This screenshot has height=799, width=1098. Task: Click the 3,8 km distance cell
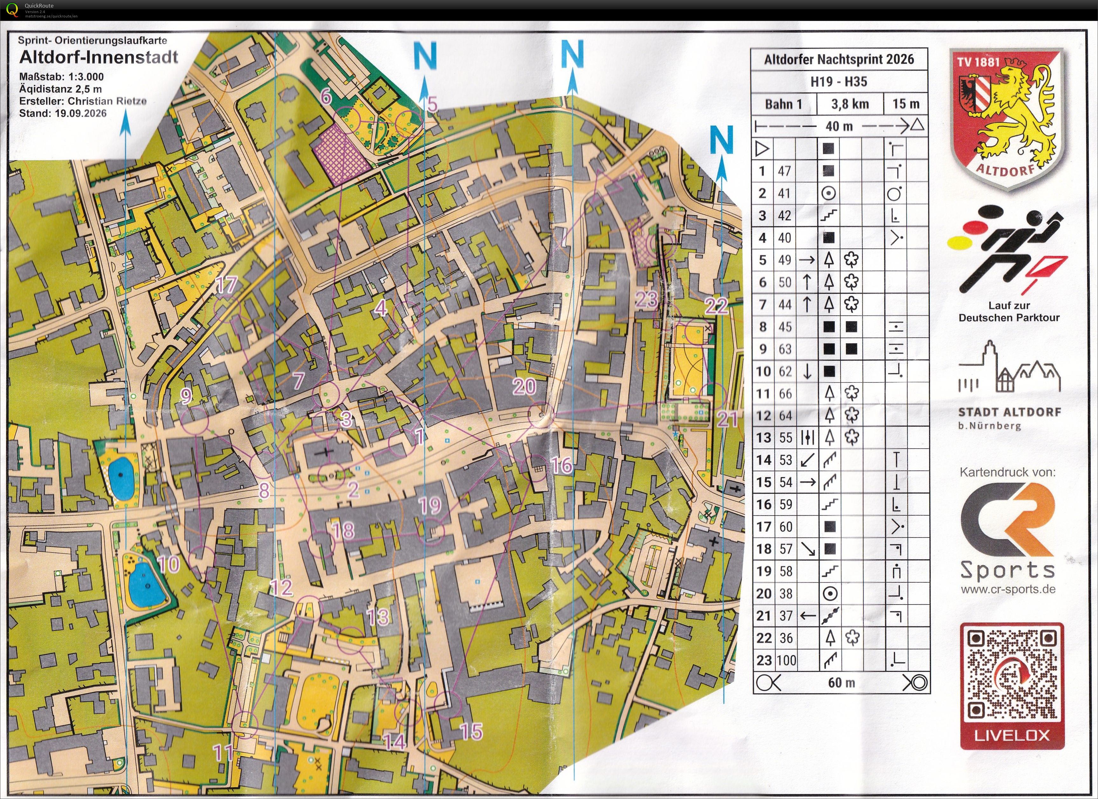pyautogui.click(x=850, y=104)
